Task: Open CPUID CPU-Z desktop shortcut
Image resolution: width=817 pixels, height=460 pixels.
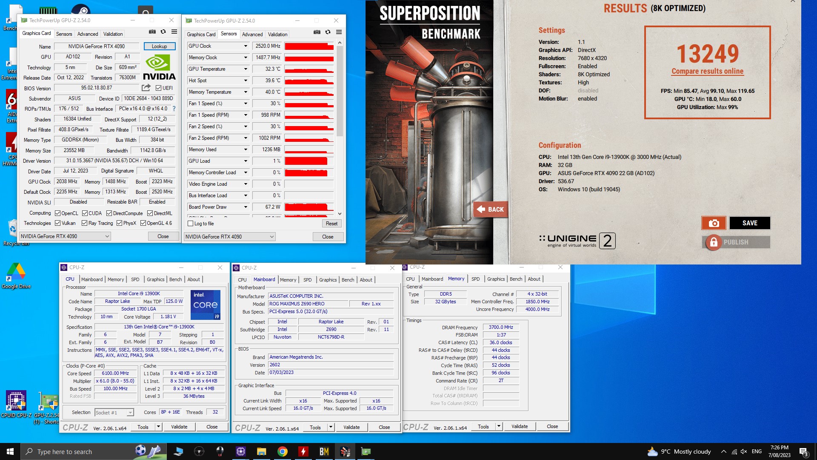Action: coord(16,404)
